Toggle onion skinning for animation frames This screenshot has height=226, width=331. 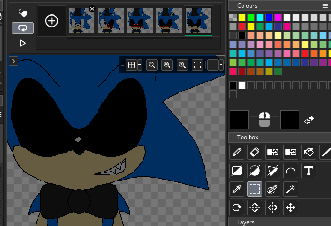pyautogui.click(x=23, y=13)
